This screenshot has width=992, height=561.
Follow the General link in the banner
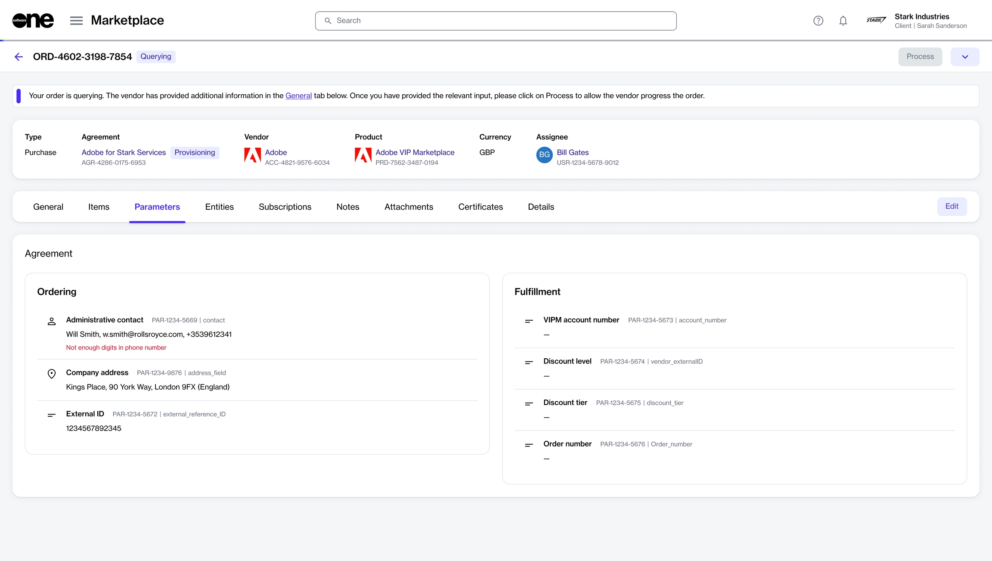(298, 96)
